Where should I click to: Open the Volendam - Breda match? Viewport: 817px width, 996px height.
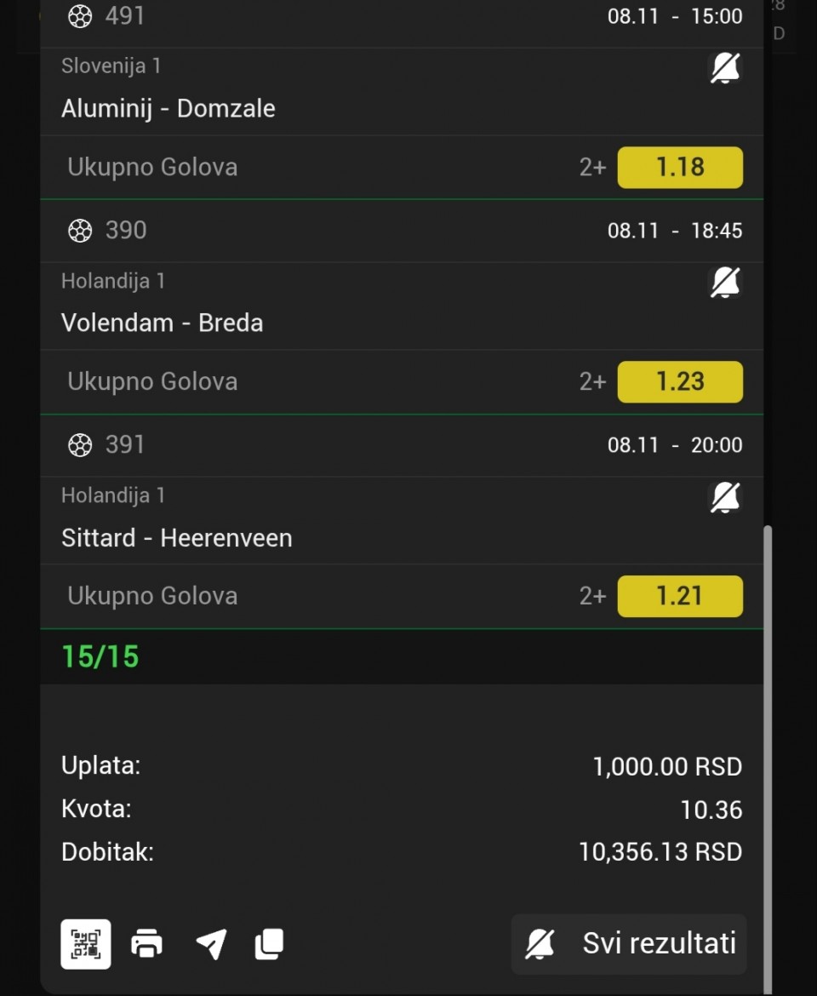[x=163, y=323]
